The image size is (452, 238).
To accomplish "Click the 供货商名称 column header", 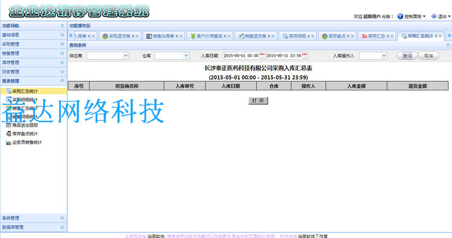I will 127,86.
